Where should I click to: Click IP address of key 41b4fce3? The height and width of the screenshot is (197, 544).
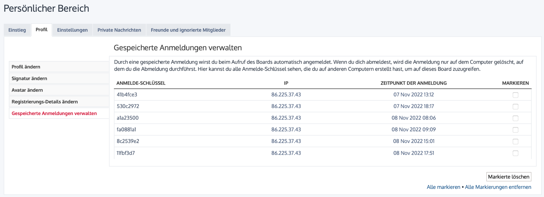(x=286, y=95)
